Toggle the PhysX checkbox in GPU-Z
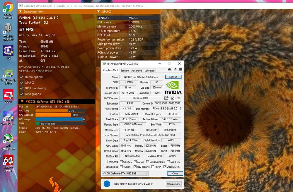 click(x=153, y=167)
